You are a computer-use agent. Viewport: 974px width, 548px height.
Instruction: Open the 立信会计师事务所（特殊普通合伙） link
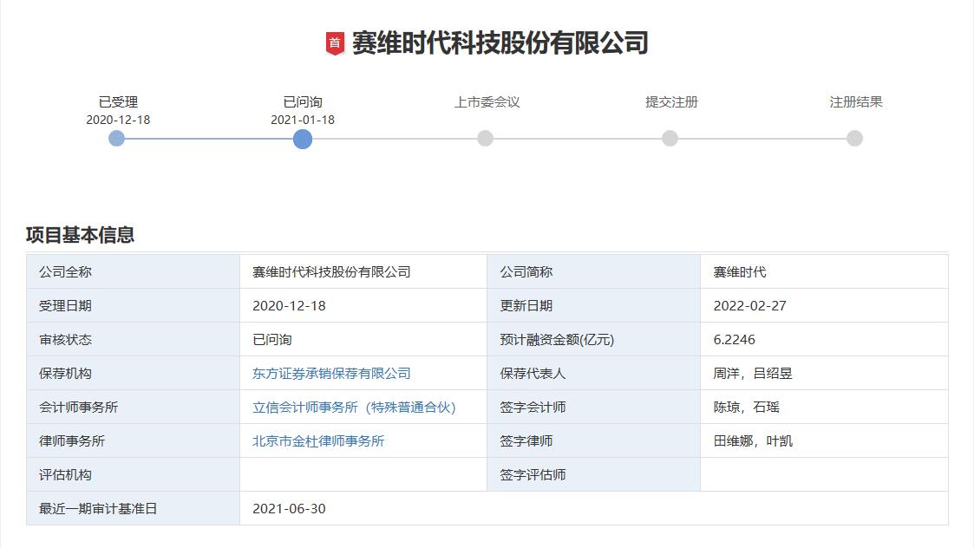pyautogui.click(x=354, y=408)
